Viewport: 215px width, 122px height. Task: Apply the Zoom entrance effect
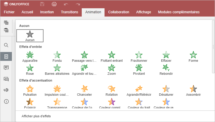click(112, 70)
